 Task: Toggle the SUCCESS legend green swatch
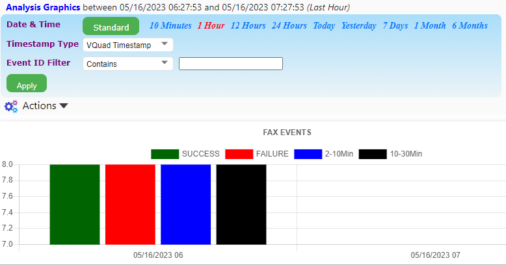pyautogui.click(x=165, y=154)
